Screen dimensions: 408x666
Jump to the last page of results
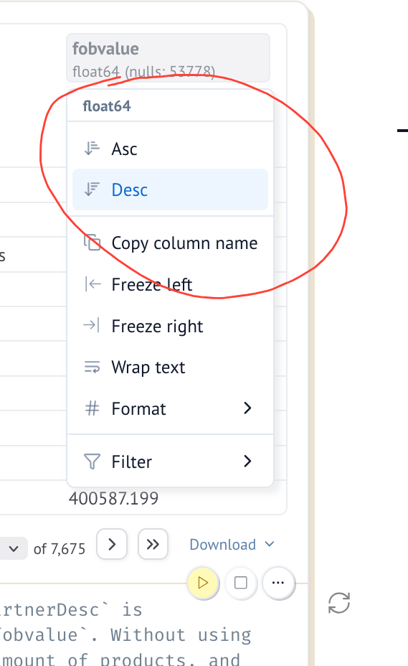(153, 544)
